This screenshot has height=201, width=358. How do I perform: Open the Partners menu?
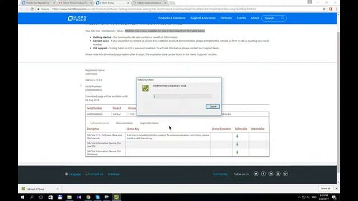226,18
